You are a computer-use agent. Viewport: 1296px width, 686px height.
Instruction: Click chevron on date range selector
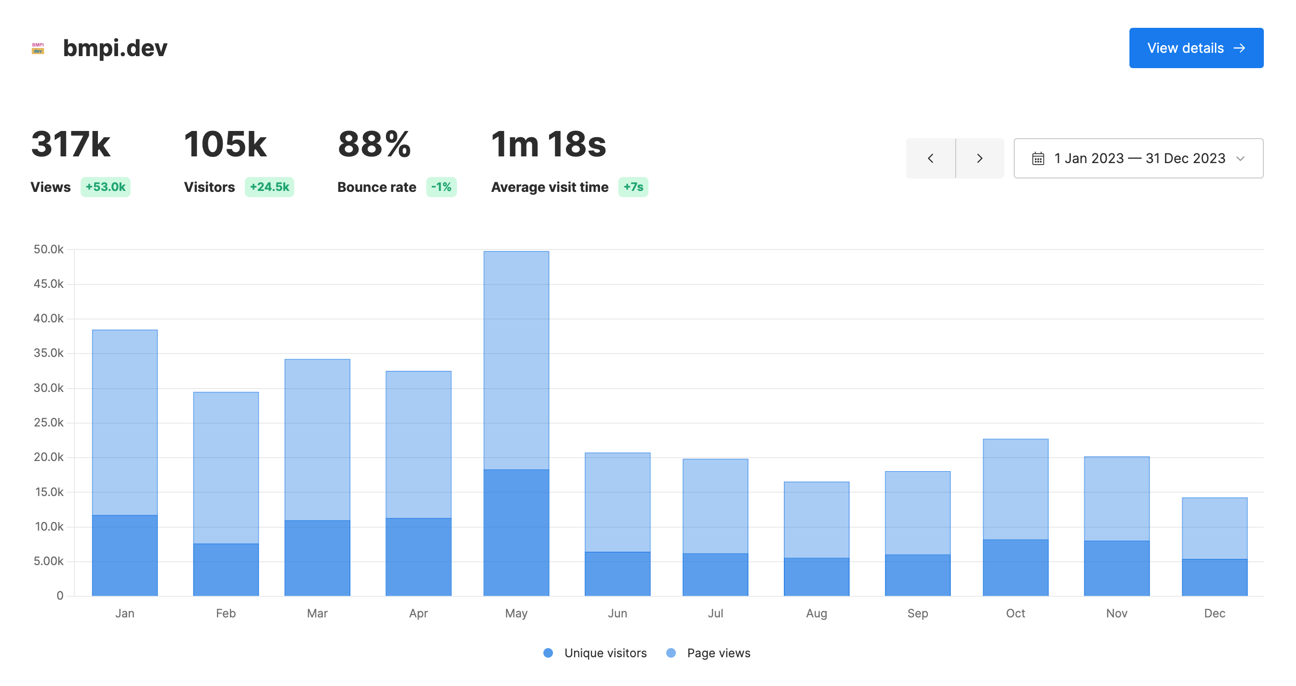[x=1240, y=158]
